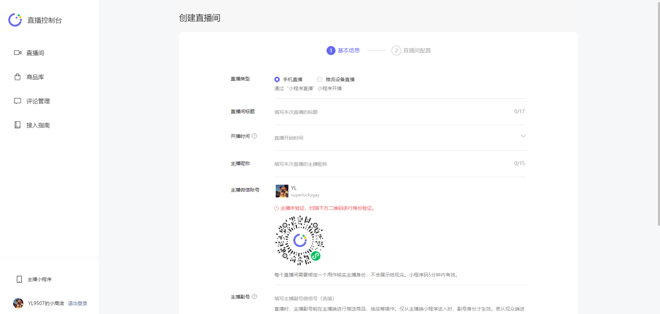Click the anchor verification QR code
Viewport: 660px width, 314px height.
coord(300,240)
